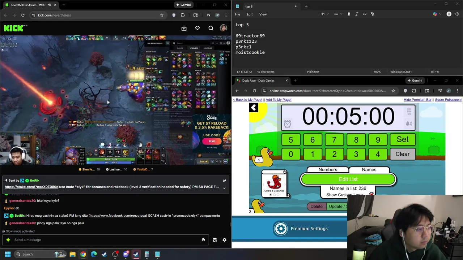The height and width of the screenshot is (260, 463).
Task: Open the facebook.com/renzo.pua chat link
Action: coord(118,216)
